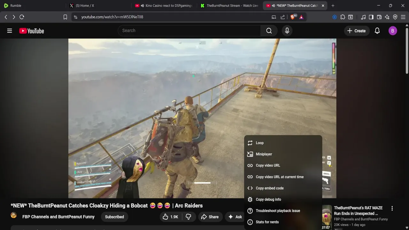The height and width of the screenshot is (230, 409).
Task: Open Brave Shields lion icon
Action: pos(293,17)
